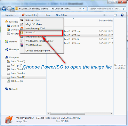
Task: Select Local Disk (C:) in sidebar
Action: [16, 61]
